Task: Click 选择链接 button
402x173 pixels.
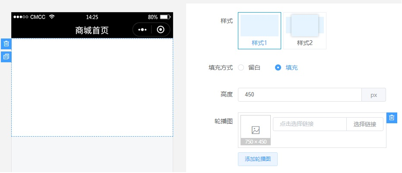Action: point(365,124)
